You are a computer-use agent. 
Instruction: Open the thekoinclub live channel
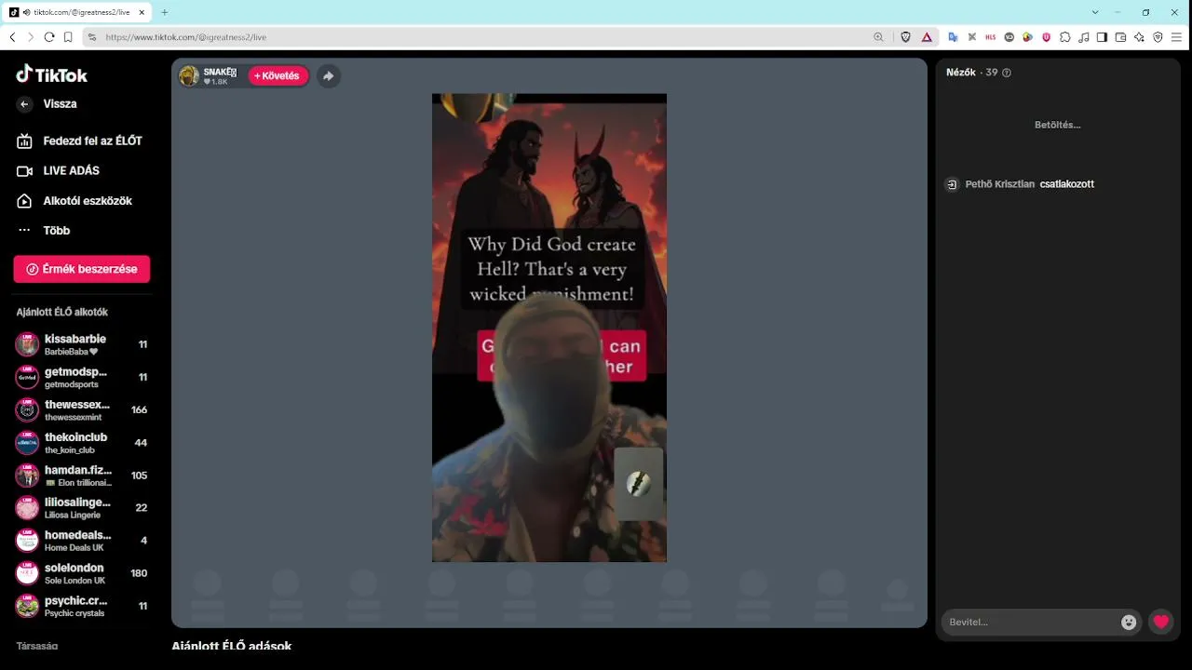tap(82, 443)
